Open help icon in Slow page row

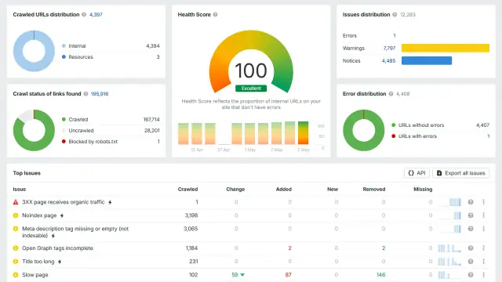[x=471, y=275]
